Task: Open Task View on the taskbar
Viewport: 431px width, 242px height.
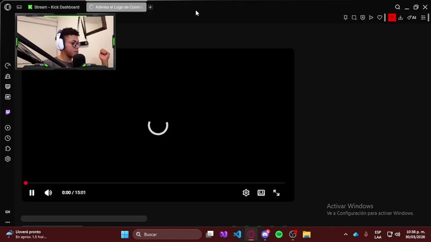Action: tap(210, 234)
